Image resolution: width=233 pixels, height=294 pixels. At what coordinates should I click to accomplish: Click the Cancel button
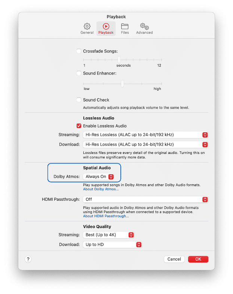[174, 259]
